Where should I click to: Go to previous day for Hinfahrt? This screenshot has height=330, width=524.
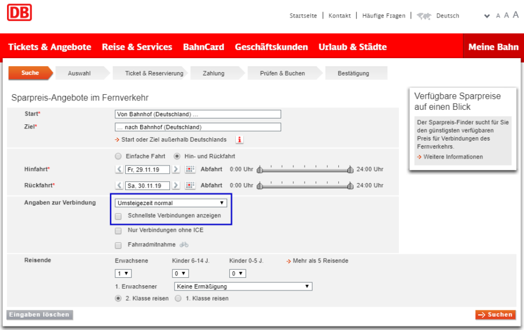[119, 169]
